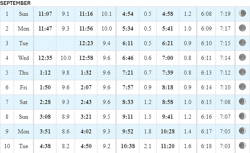Select the 8:33 low tide time on Saturday
The height and width of the screenshot is (153, 250).
(128, 102)
